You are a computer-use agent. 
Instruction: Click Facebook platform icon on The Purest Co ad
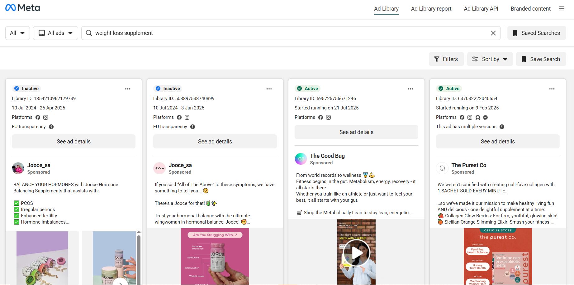coord(462,118)
